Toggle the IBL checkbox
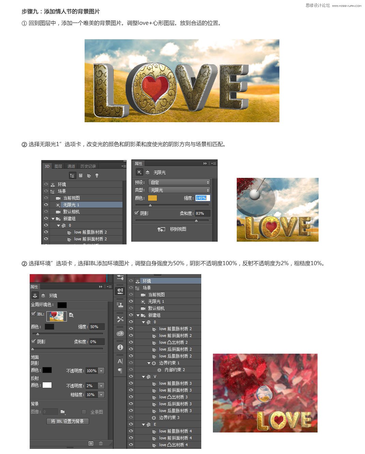Viewport: 365px width, 454px height. (33, 314)
